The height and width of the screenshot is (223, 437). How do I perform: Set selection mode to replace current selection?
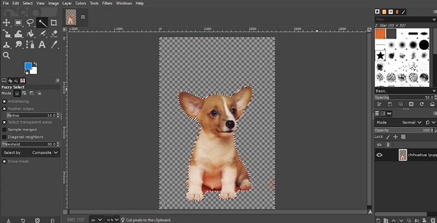click(x=17, y=93)
